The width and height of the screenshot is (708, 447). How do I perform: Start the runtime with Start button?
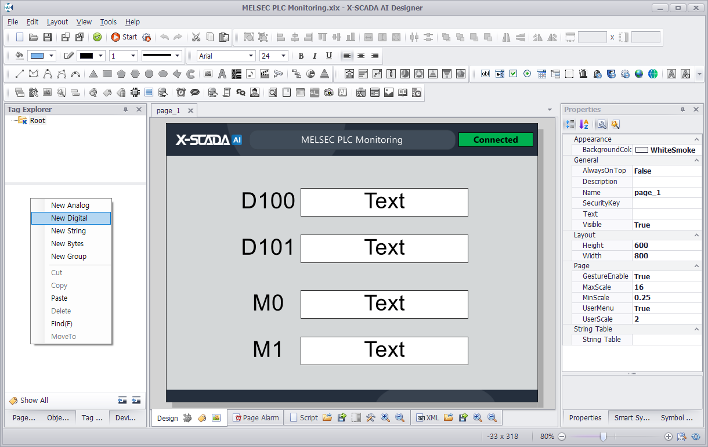click(124, 37)
